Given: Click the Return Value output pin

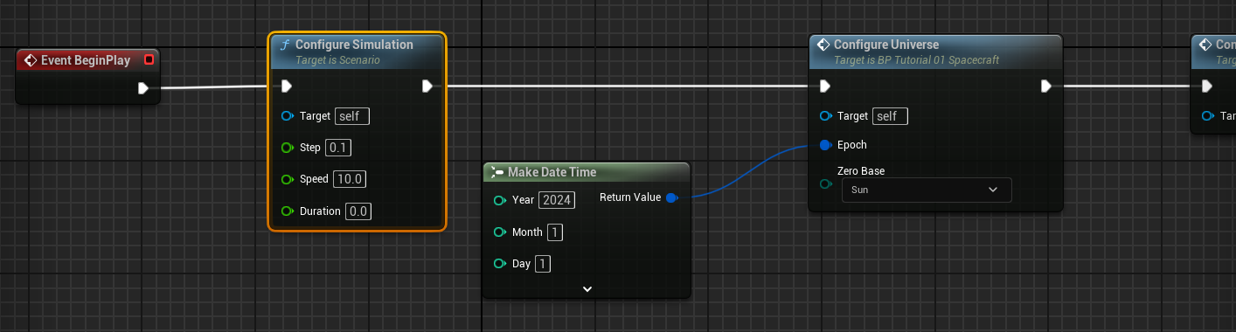Looking at the screenshot, I should click(x=671, y=198).
